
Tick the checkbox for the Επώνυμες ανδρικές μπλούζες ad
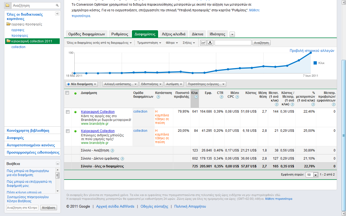click(x=68, y=131)
